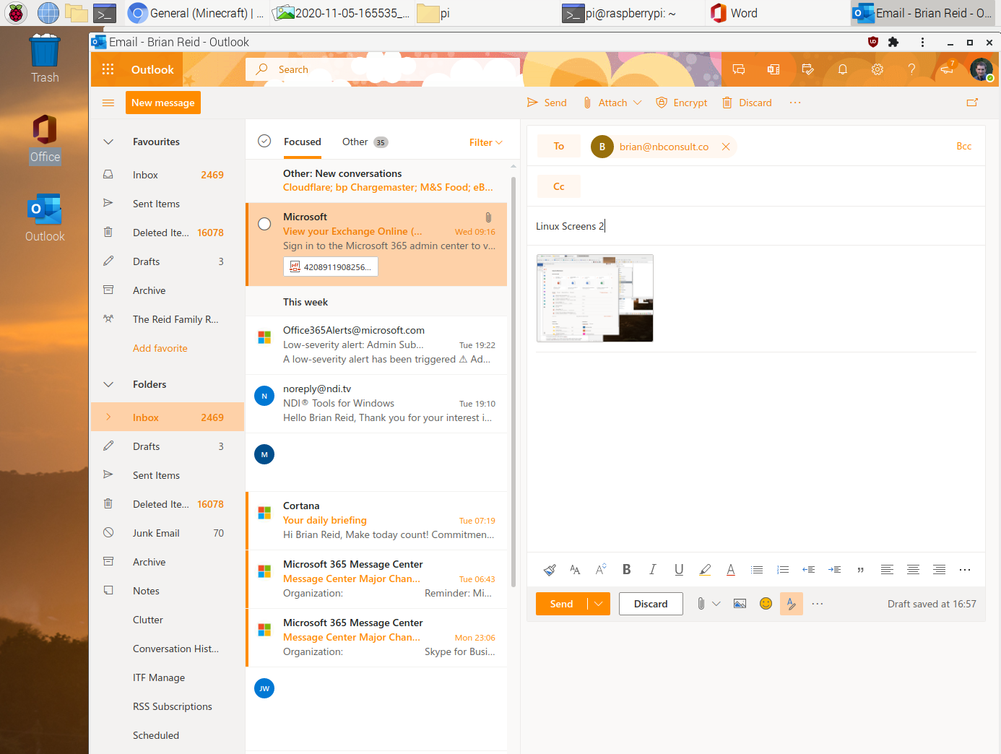
Task: Click the format painter icon
Action: pyautogui.click(x=550, y=570)
